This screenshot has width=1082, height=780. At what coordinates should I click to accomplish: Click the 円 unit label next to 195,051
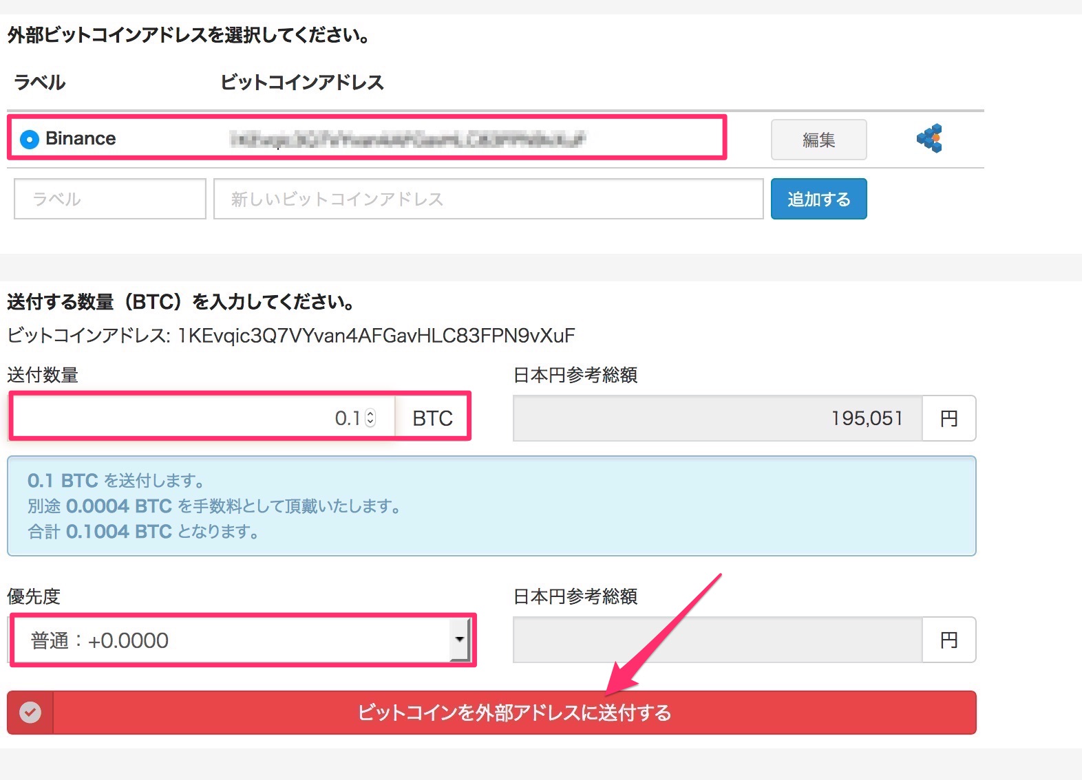948,418
